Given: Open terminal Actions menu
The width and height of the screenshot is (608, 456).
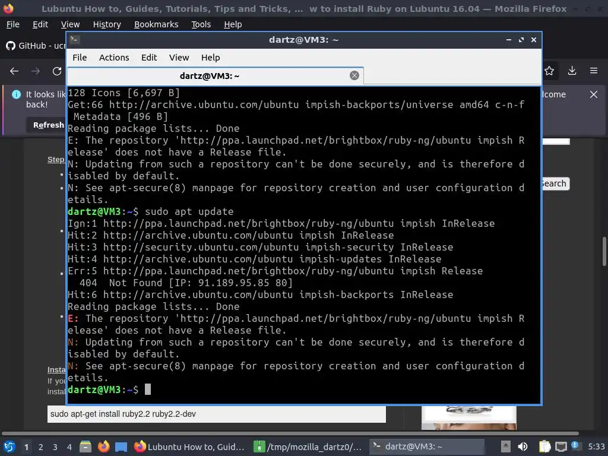Looking at the screenshot, I should coord(114,58).
